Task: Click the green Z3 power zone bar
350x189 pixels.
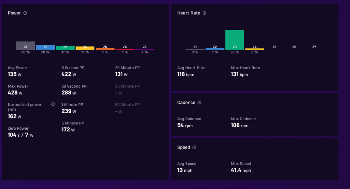Action: [65, 48]
